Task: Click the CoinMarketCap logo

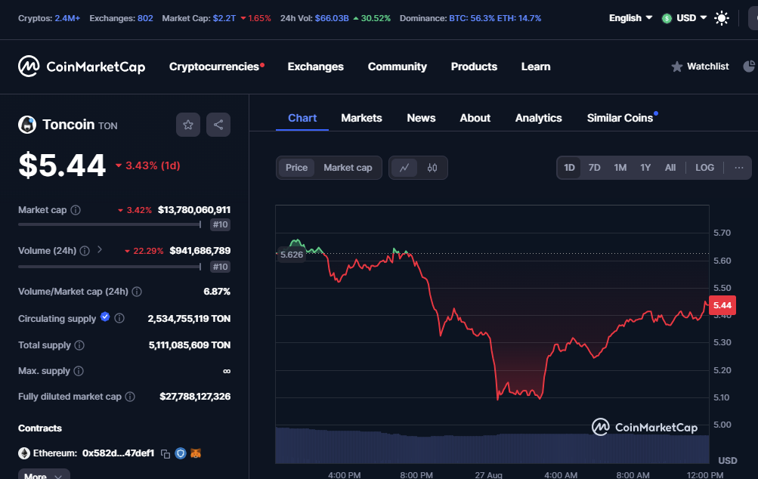Action: (x=82, y=66)
